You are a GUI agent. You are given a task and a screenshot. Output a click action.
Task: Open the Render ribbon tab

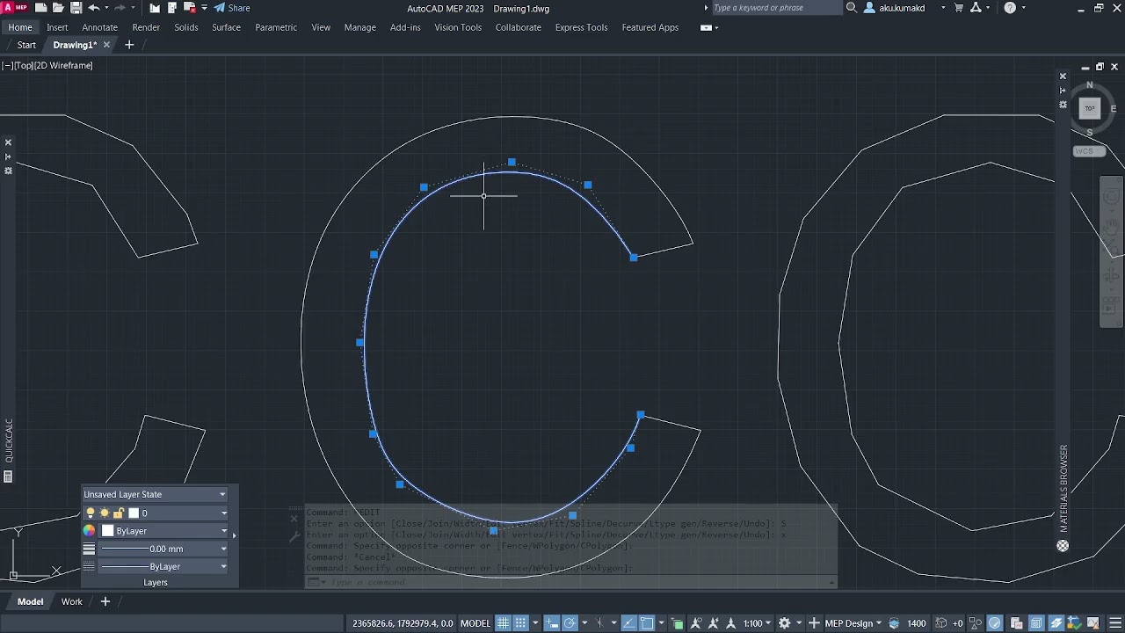[146, 27]
